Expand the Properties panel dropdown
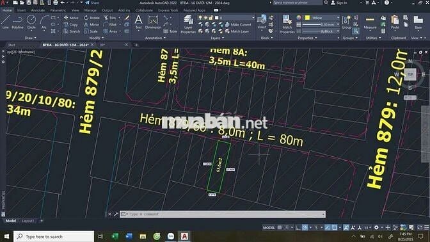Image resolution: width=430 pixels, height=242 pixels. click(x=307, y=38)
